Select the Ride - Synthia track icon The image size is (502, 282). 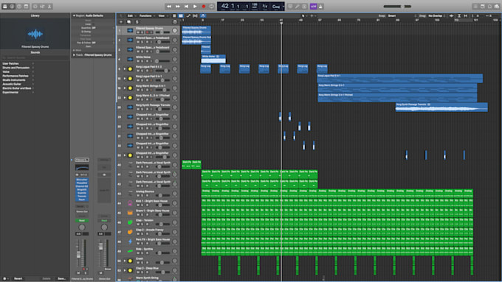[x=130, y=251]
